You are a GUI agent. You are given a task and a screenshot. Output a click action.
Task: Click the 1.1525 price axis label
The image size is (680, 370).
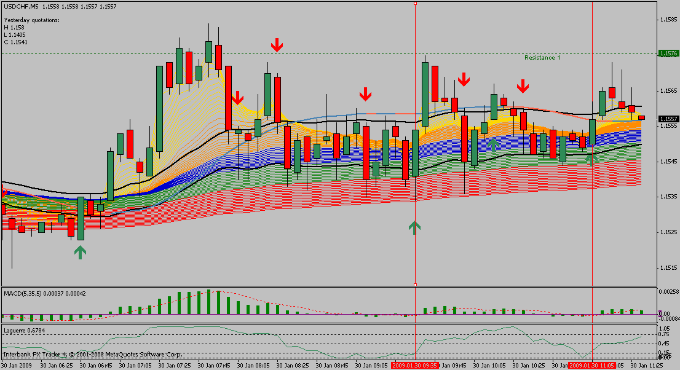669,232
